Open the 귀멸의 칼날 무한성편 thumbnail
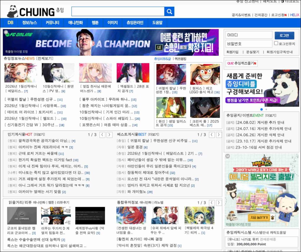Screen dimensions: 301x252 [171, 74]
